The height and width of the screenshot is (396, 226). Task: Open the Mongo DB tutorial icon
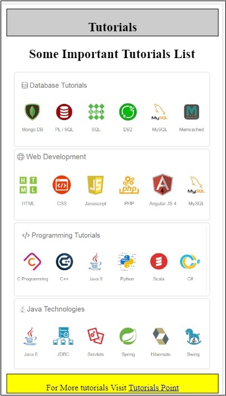(32, 112)
